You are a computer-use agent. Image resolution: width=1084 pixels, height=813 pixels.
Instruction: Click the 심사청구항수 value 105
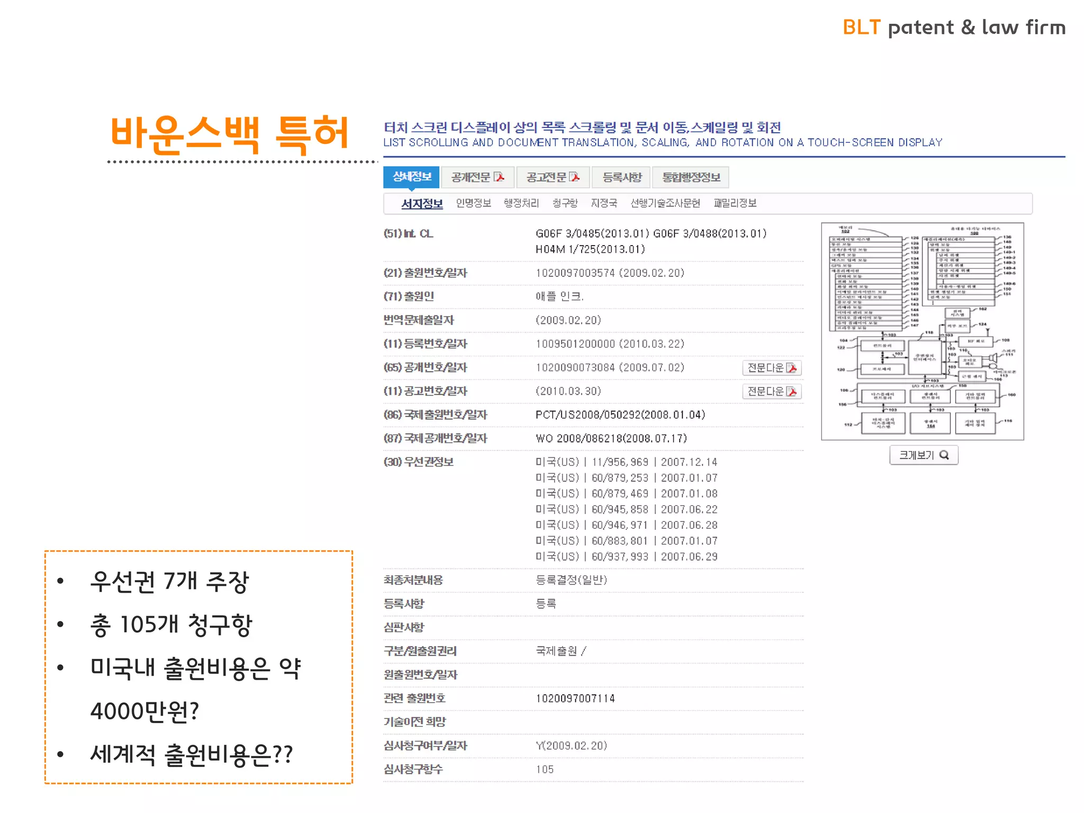pyautogui.click(x=545, y=770)
